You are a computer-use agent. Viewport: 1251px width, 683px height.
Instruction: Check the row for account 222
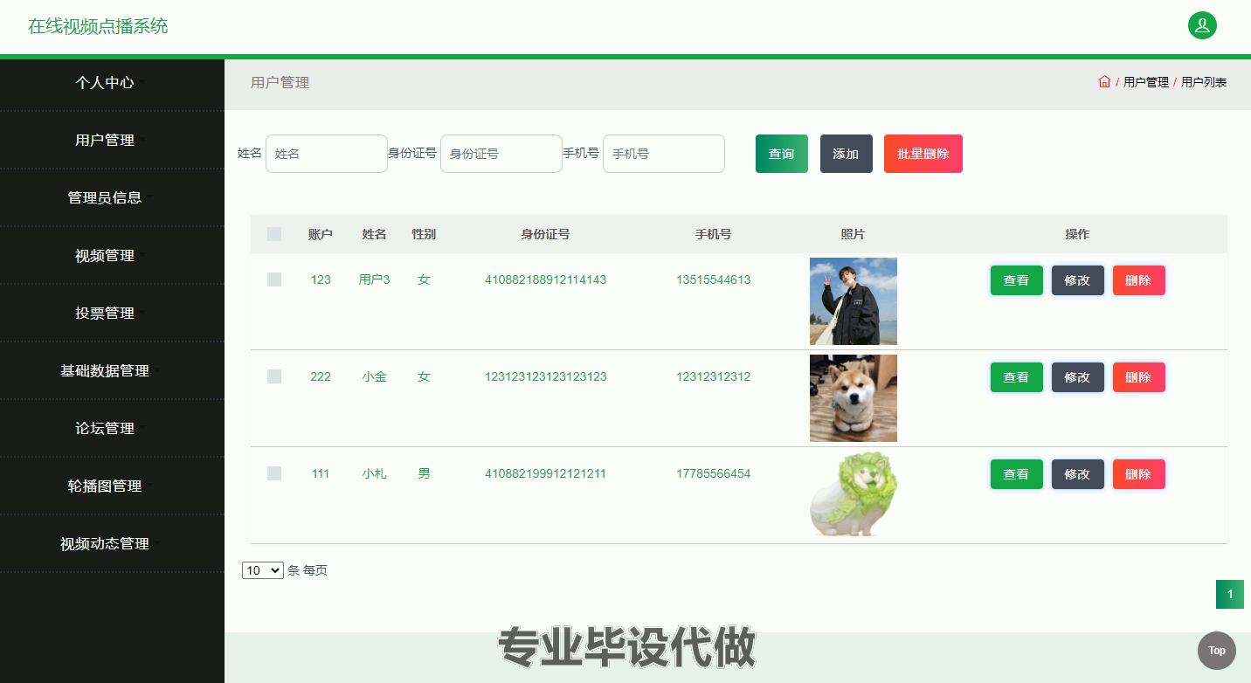(x=274, y=376)
